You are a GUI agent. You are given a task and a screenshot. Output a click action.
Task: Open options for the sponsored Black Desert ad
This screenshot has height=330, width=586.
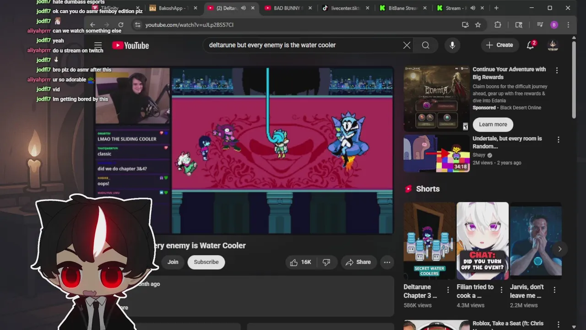(557, 71)
